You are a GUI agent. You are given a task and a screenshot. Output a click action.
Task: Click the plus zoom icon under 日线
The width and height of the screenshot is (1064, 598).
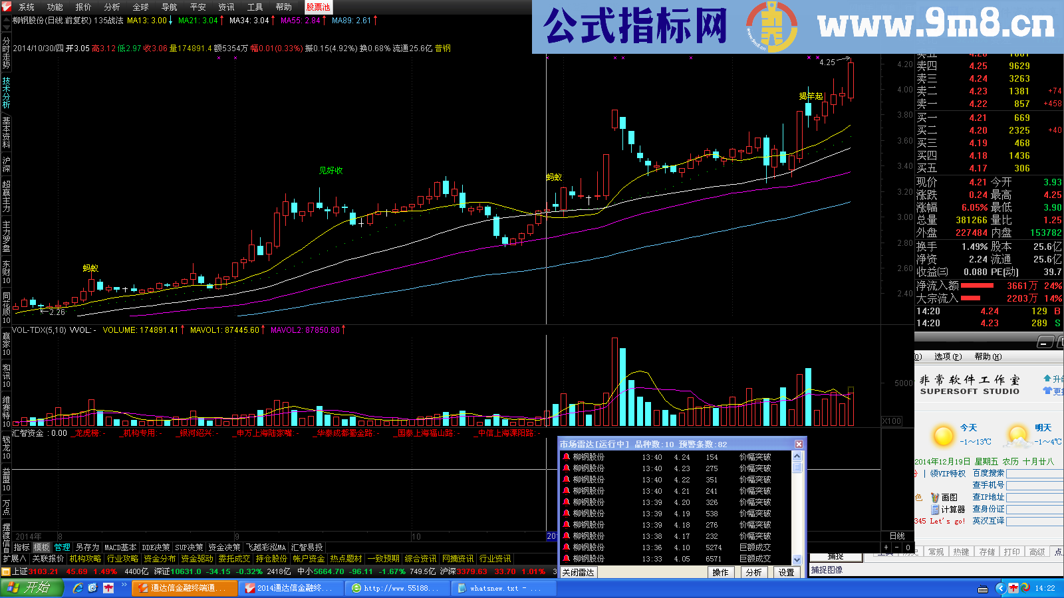(886, 548)
